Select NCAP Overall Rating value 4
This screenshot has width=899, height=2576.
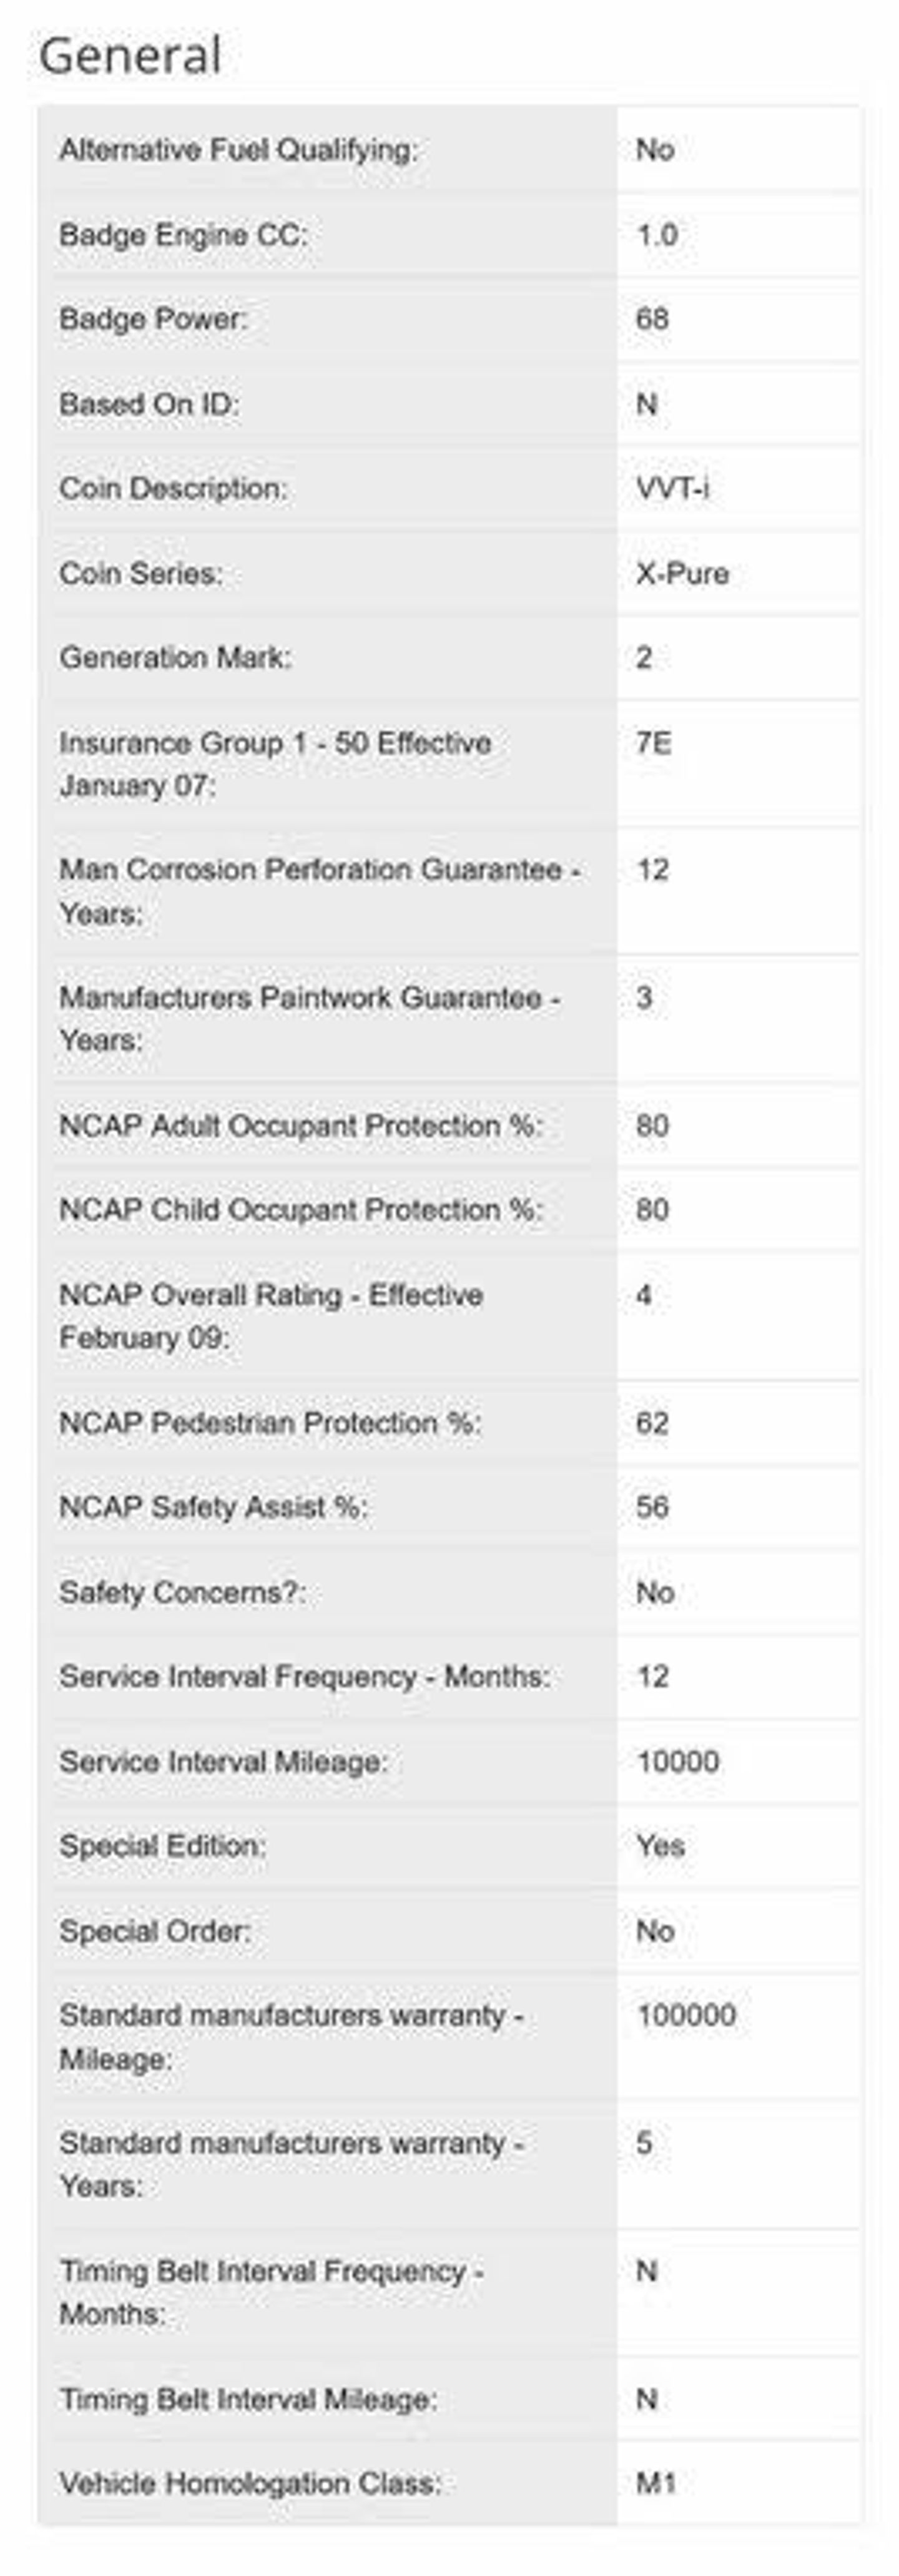click(644, 1295)
